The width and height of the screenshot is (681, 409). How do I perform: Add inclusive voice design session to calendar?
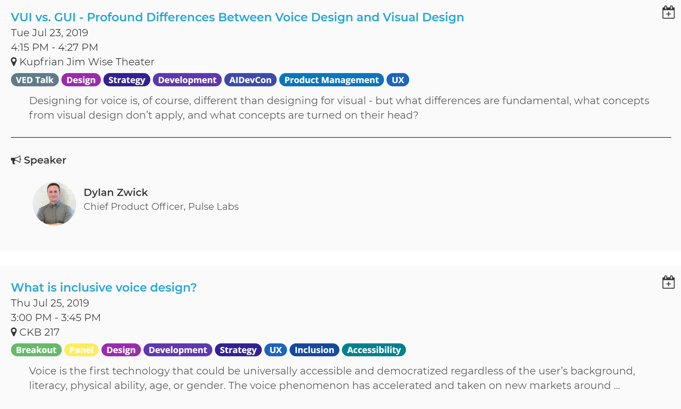pyautogui.click(x=668, y=282)
